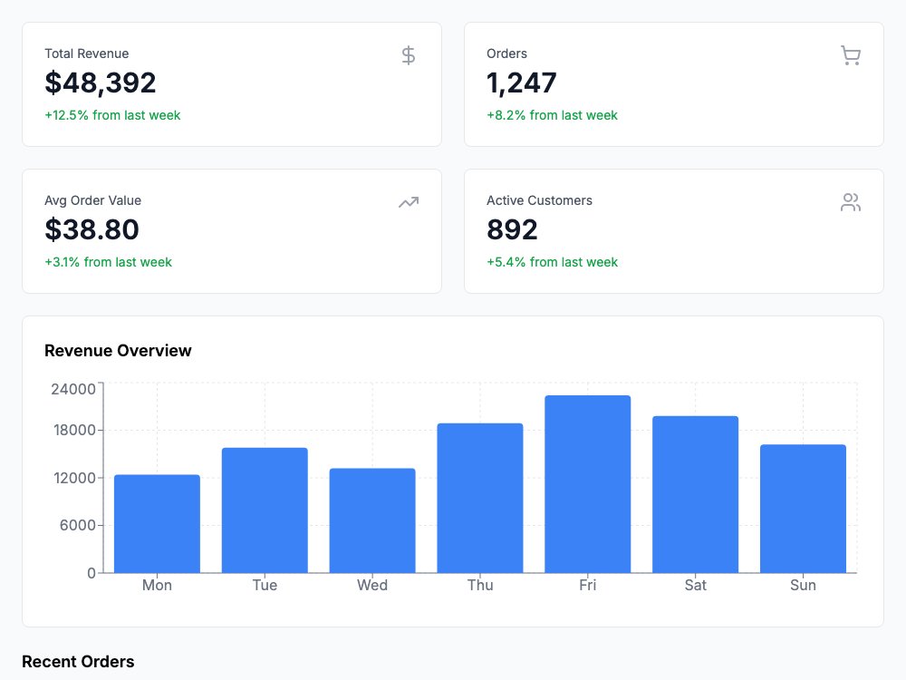Click the users icon in Active Customers card
This screenshot has width=906, height=680.
click(x=851, y=202)
